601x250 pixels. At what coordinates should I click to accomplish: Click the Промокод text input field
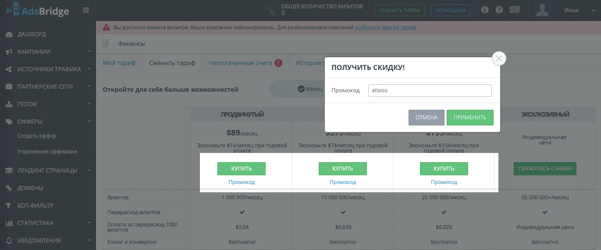pos(430,90)
